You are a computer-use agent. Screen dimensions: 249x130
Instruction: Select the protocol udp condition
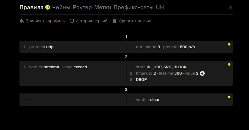(41, 47)
